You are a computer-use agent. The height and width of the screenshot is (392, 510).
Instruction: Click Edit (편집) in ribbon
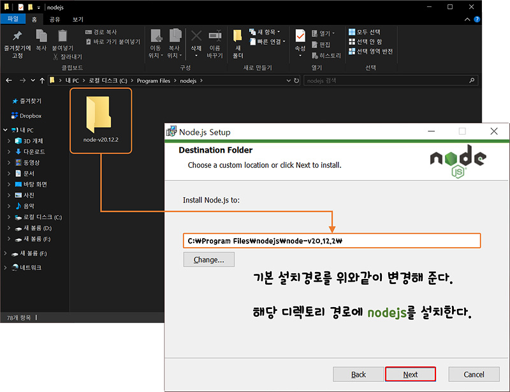tap(321, 44)
